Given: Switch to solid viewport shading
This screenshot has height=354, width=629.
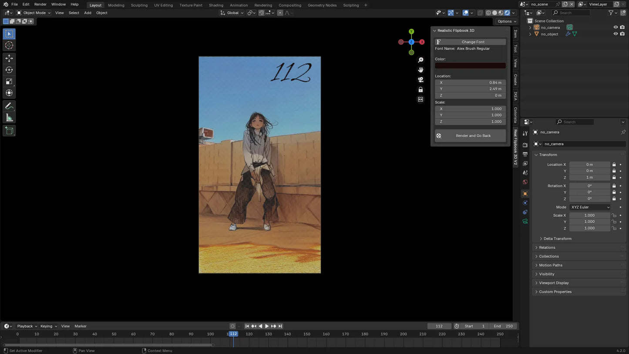Looking at the screenshot, I should point(494,13).
